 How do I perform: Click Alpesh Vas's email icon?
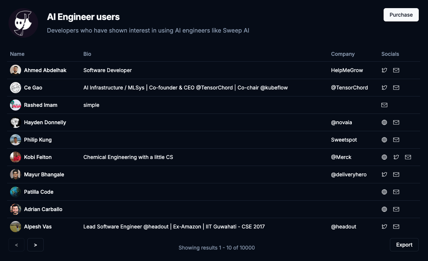(396, 227)
